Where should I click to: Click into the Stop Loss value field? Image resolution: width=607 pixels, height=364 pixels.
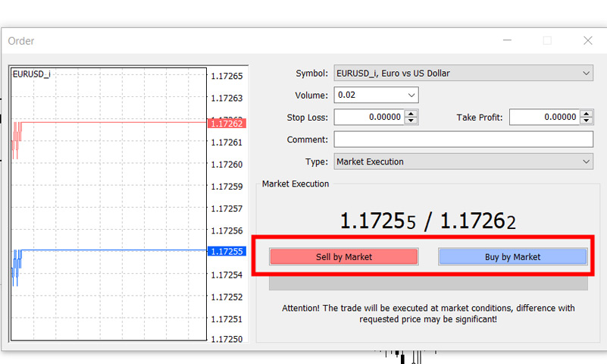[x=369, y=118]
